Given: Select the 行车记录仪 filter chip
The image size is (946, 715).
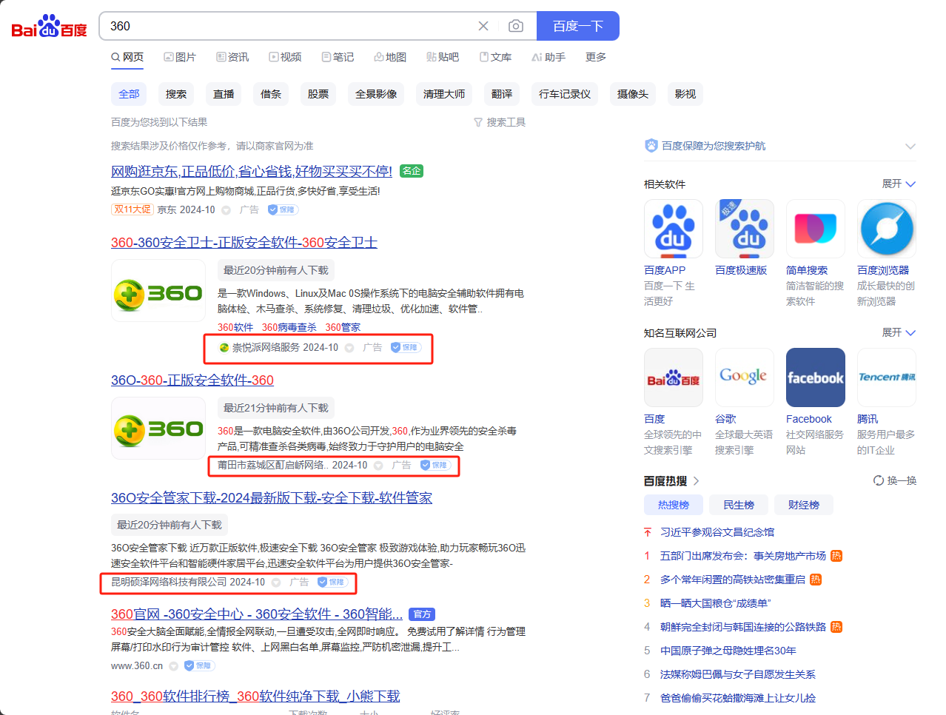Looking at the screenshot, I should 565,94.
